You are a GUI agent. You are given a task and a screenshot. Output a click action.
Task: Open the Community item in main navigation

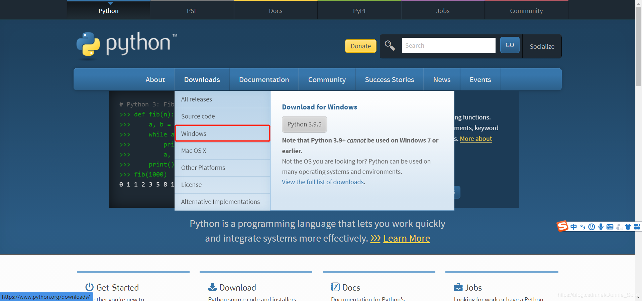click(x=327, y=80)
